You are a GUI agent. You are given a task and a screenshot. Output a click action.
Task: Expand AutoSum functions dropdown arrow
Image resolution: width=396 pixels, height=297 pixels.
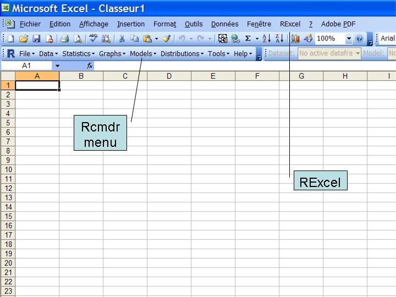pos(257,38)
